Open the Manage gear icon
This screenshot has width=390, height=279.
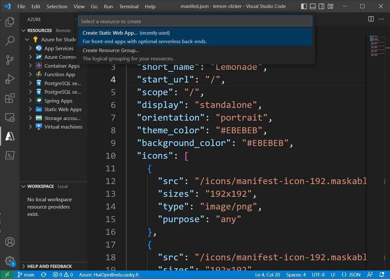pos(10,261)
